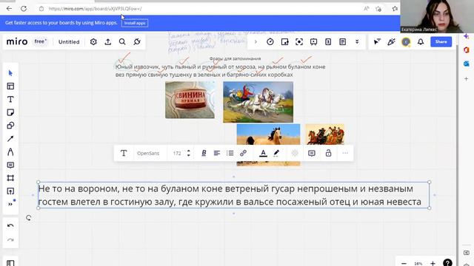The height and width of the screenshot is (266, 474).
Task: Select the Text tool in left toolbar
Action: (10, 99)
